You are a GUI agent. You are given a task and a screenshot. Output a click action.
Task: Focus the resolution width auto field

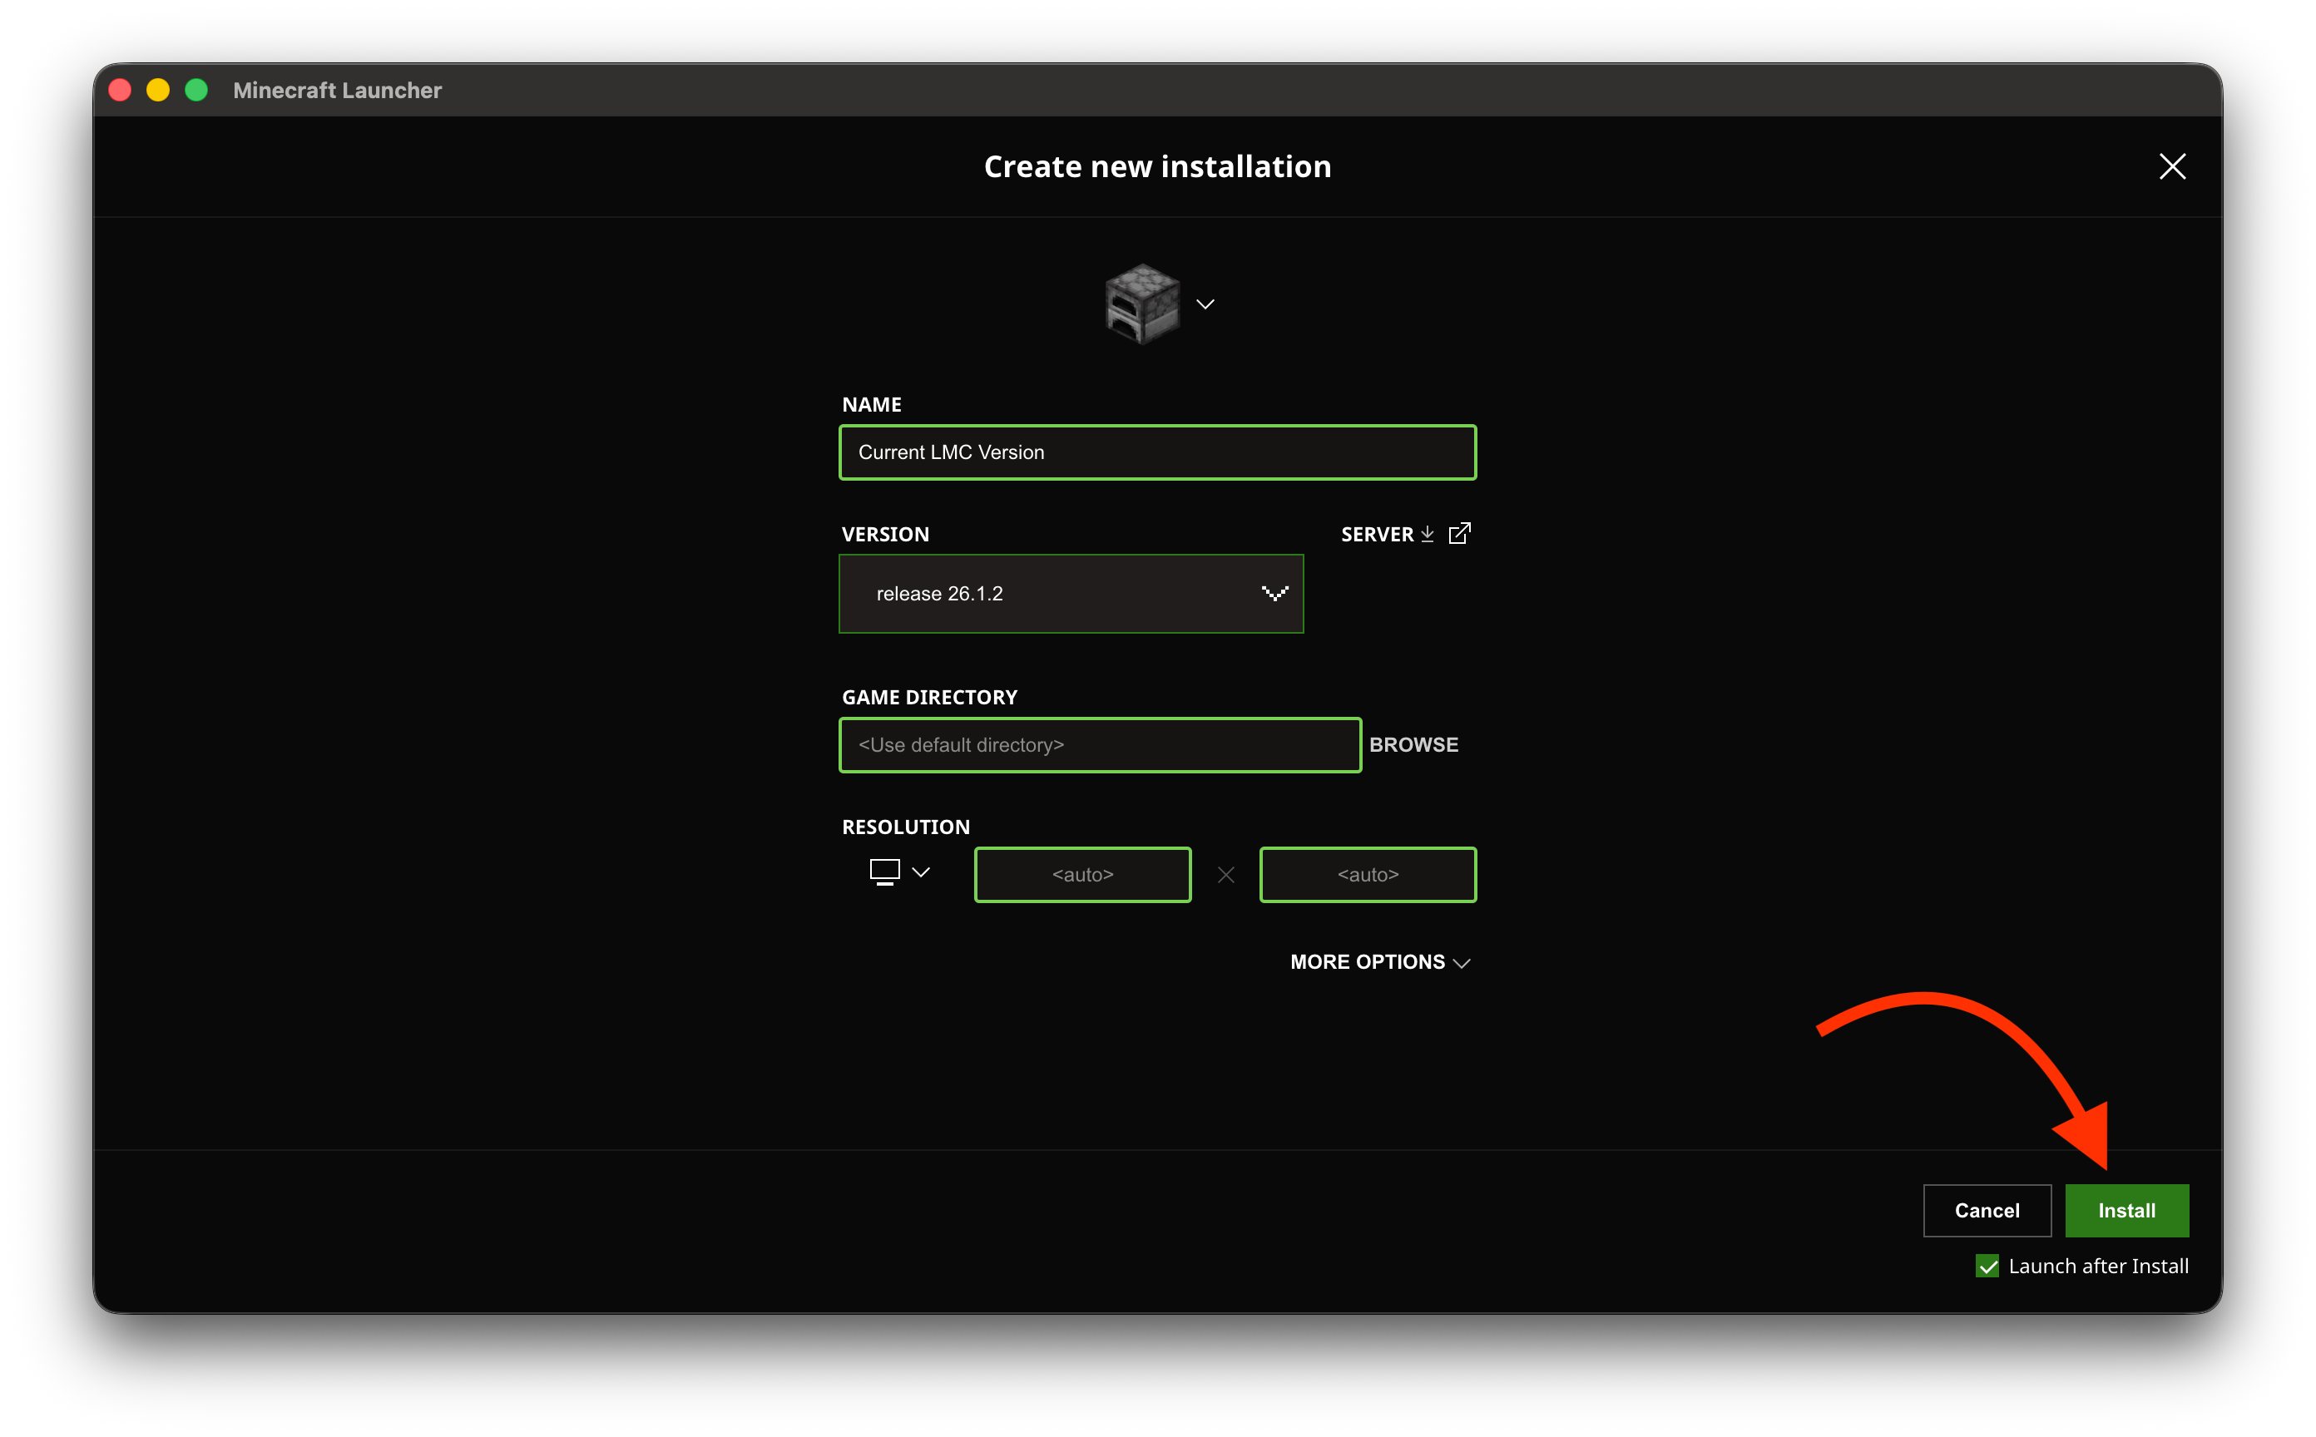point(1083,874)
